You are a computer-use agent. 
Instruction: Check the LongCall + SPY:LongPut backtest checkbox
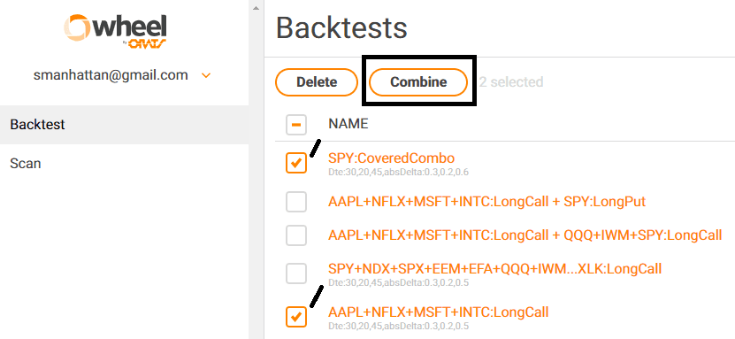[296, 202]
